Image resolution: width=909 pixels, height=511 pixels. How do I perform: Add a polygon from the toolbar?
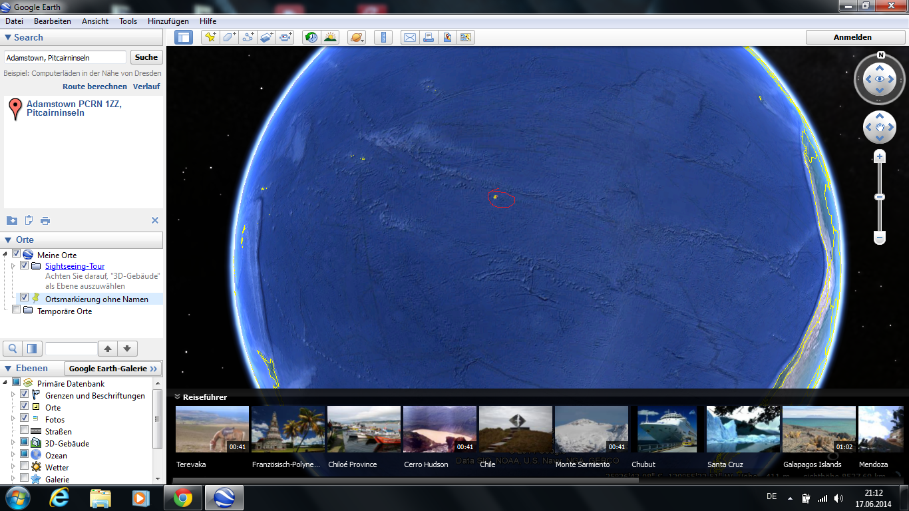230,37
